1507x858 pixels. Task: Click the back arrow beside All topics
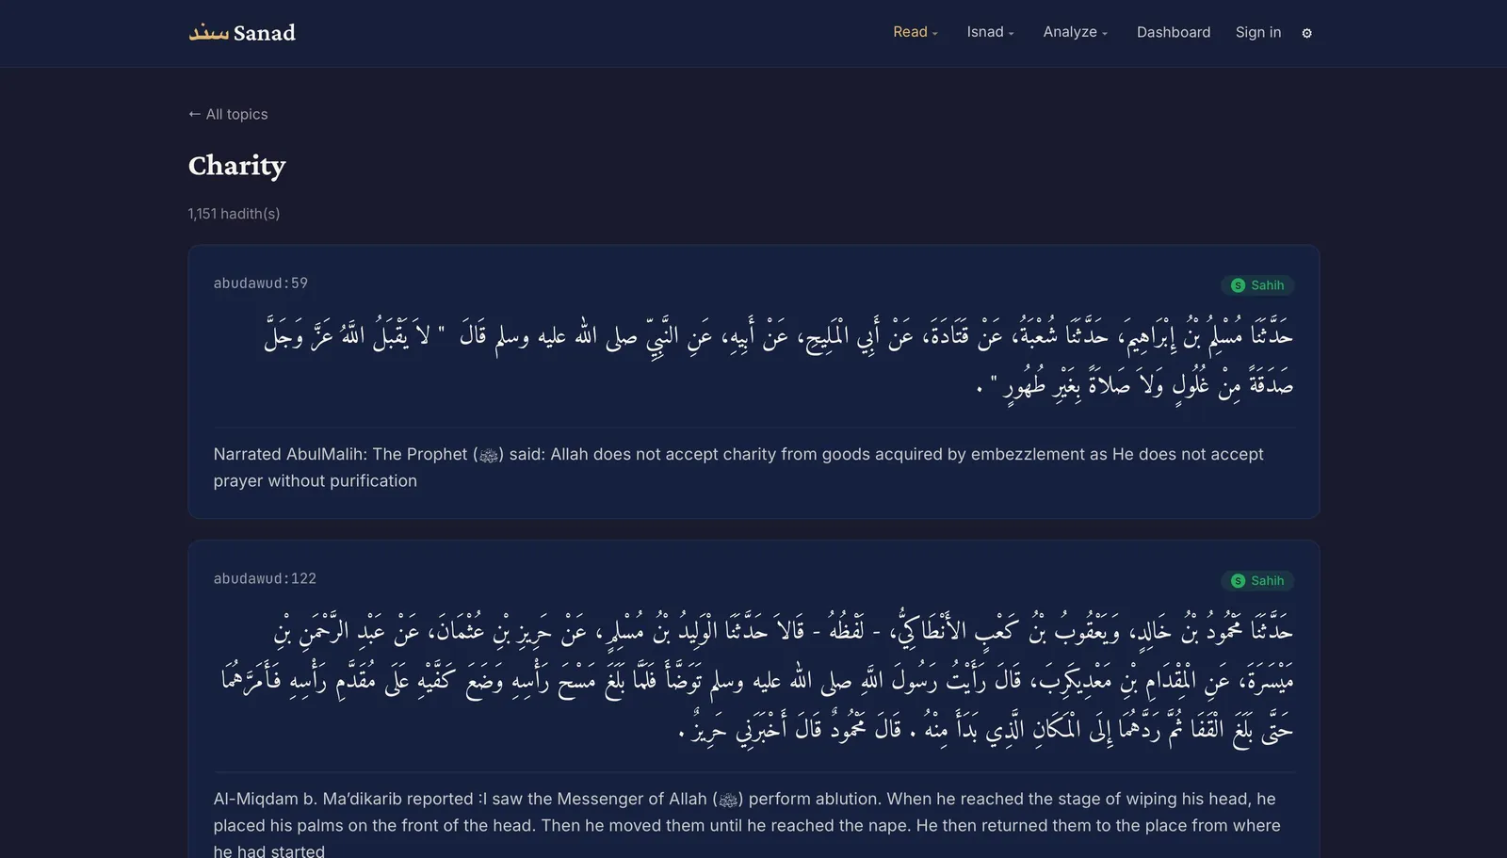(194, 114)
